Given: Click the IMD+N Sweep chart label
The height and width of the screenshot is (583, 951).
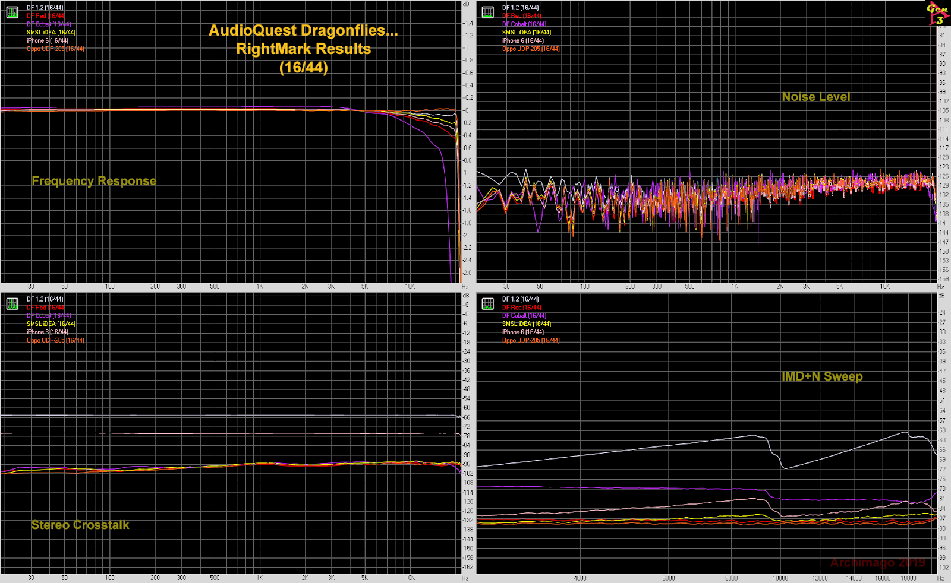Looking at the screenshot, I should 822,376.
